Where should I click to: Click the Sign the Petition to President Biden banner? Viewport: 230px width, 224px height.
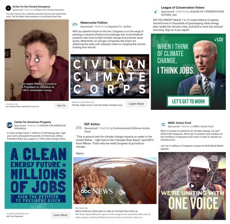(x=38, y=199)
